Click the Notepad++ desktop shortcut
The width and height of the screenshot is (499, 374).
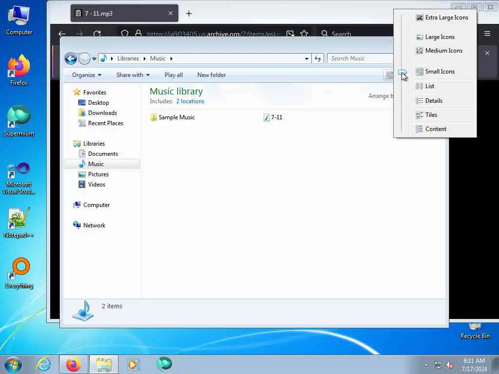19,223
